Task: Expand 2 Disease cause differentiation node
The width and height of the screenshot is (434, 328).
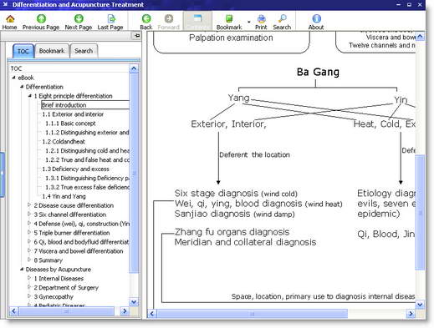Action: [x=29, y=205]
